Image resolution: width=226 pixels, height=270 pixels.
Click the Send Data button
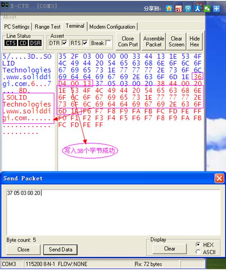click(60, 249)
